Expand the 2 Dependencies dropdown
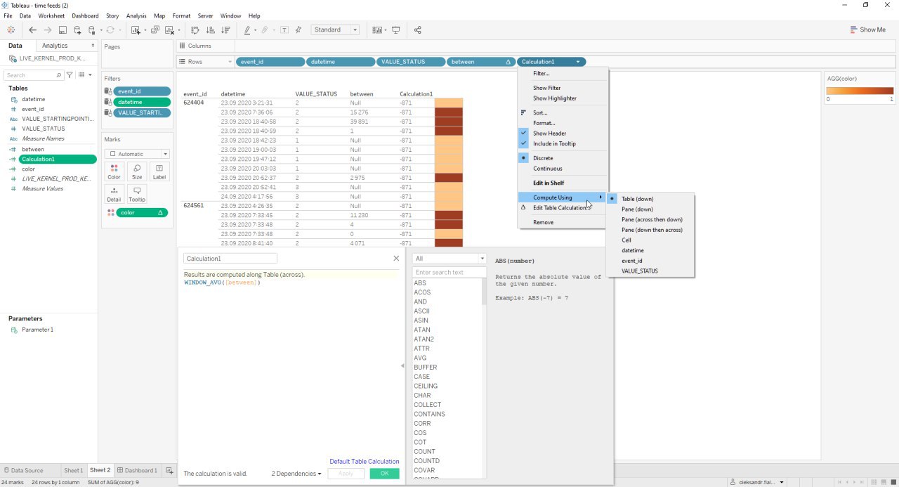The image size is (899, 487). (x=296, y=474)
